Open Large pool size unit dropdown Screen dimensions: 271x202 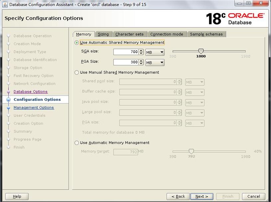point(195,113)
